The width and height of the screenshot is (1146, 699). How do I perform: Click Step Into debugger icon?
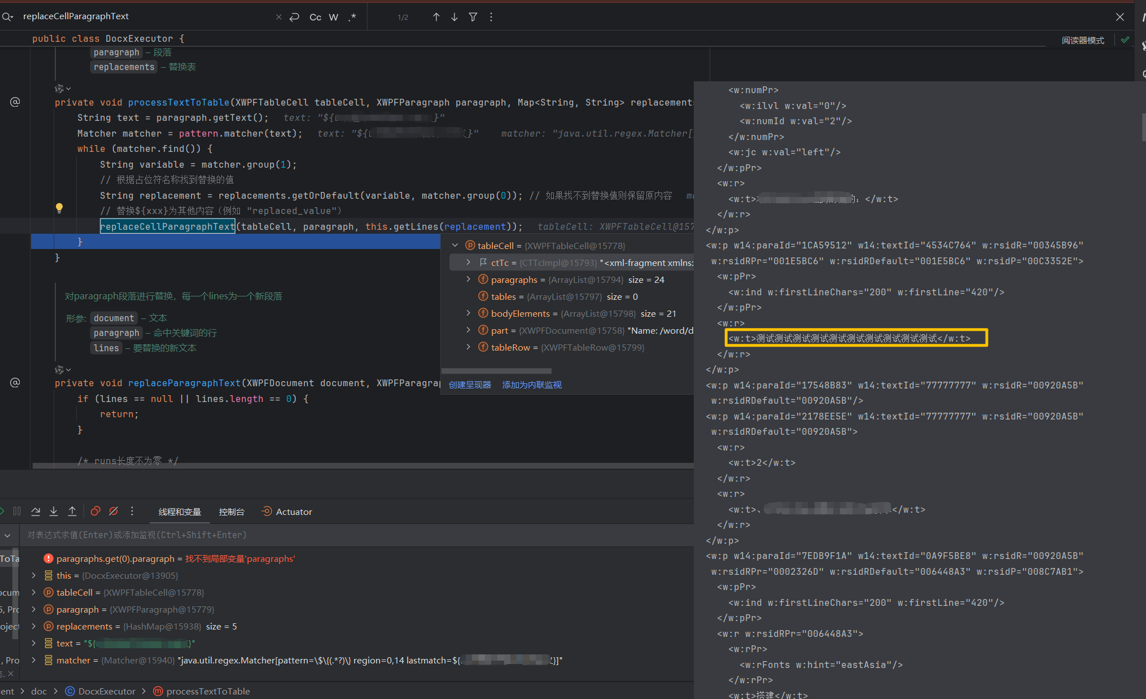click(x=54, y=512)
